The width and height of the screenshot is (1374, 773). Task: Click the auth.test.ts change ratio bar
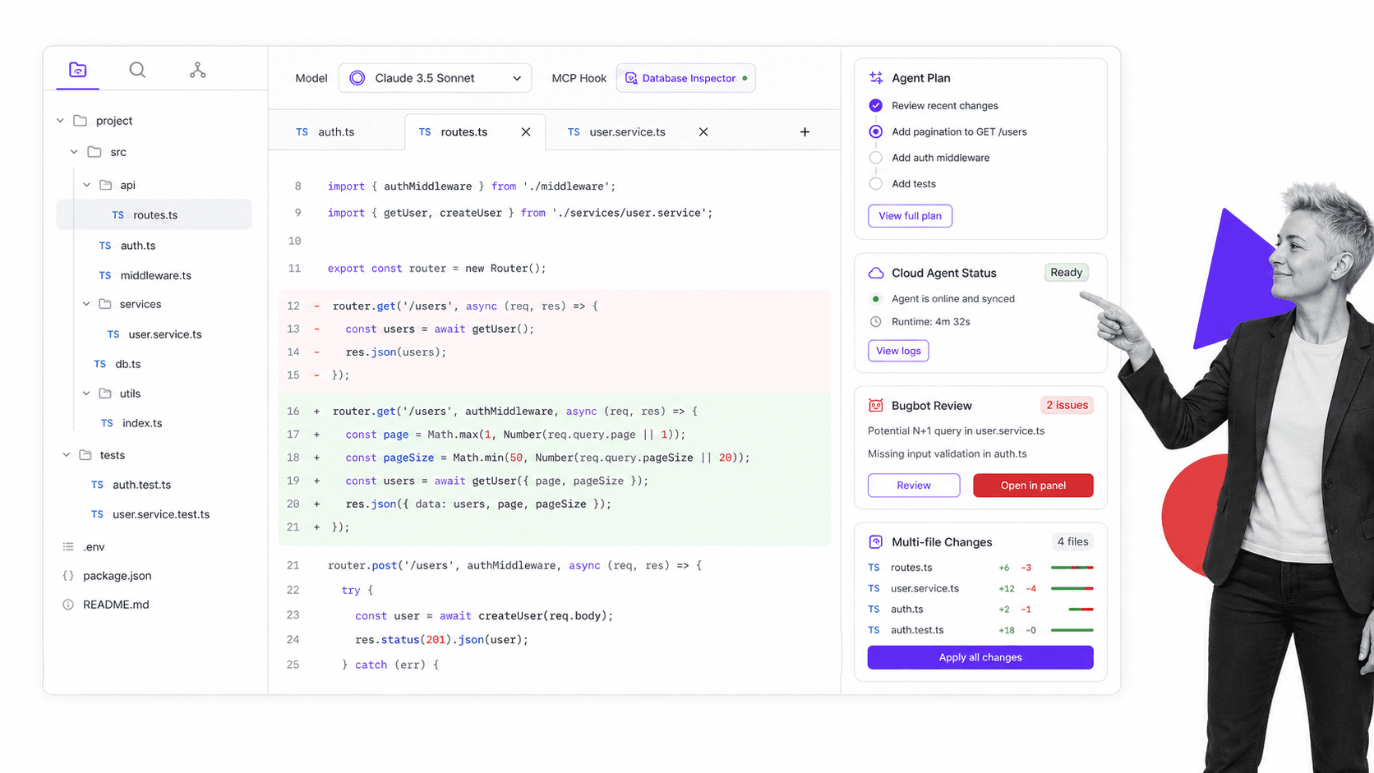(1072, 630)
